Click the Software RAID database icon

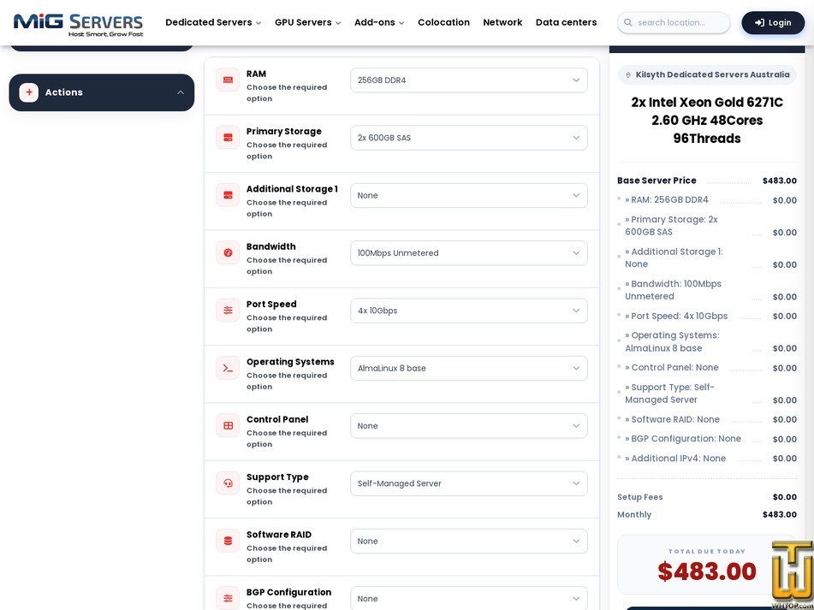coord(228,541)
